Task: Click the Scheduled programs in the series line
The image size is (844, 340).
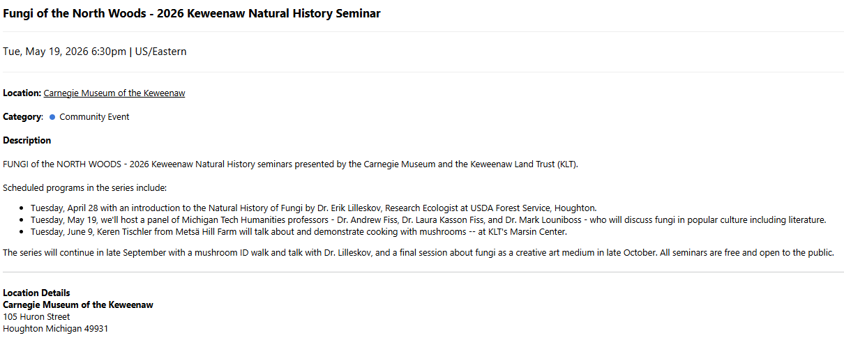Action: [x=84, y=188]
